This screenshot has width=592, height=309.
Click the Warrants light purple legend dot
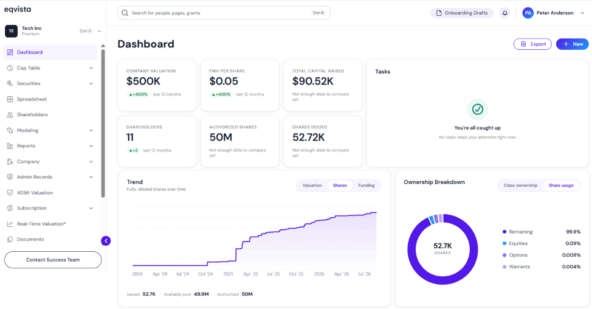[504, 266]
